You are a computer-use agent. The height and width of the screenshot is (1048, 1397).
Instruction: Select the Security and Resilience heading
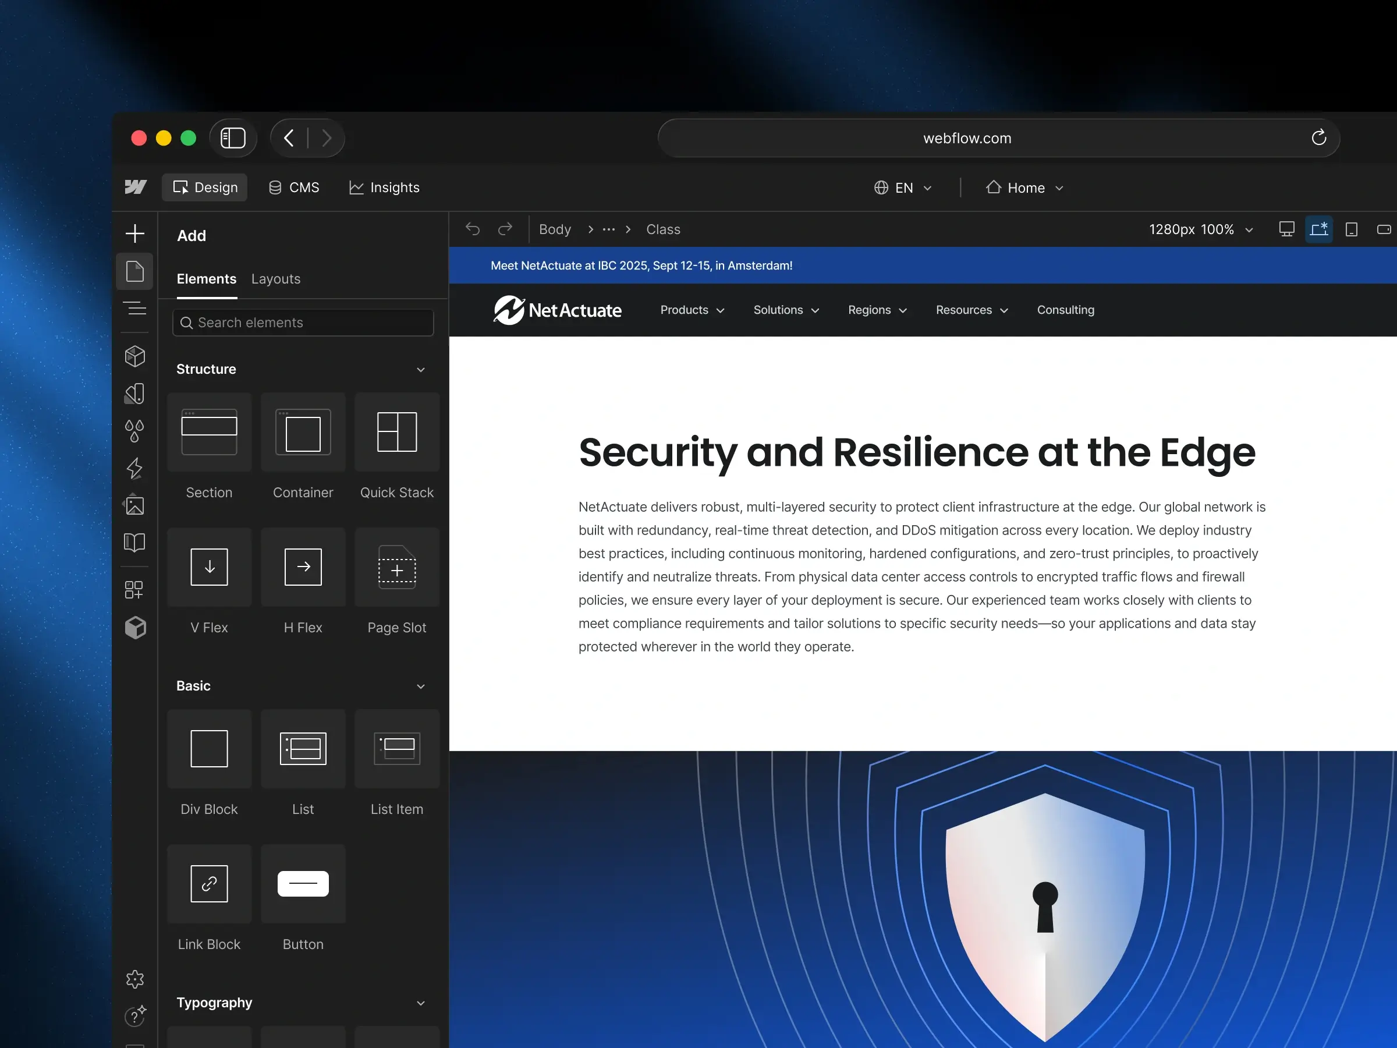tap(916, 453)
